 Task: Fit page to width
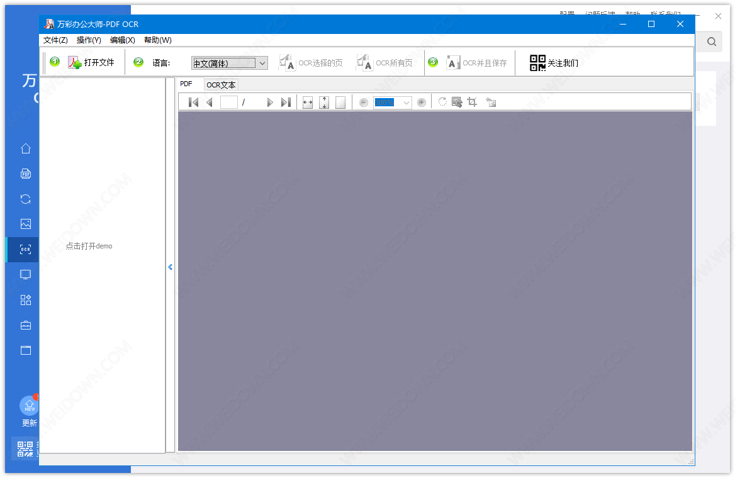(x=308, y=103)
